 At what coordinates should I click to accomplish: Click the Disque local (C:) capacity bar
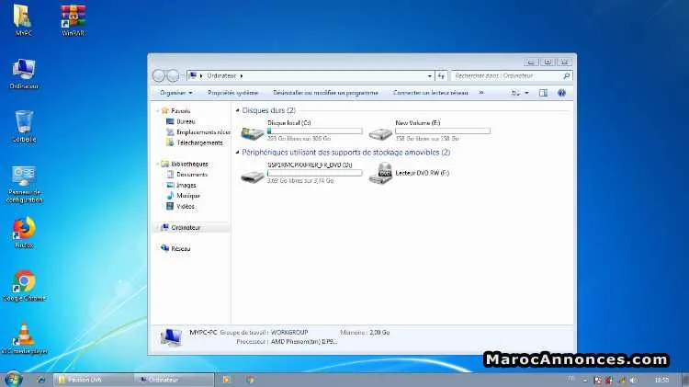pyautogui.click(x=315, y=131)
